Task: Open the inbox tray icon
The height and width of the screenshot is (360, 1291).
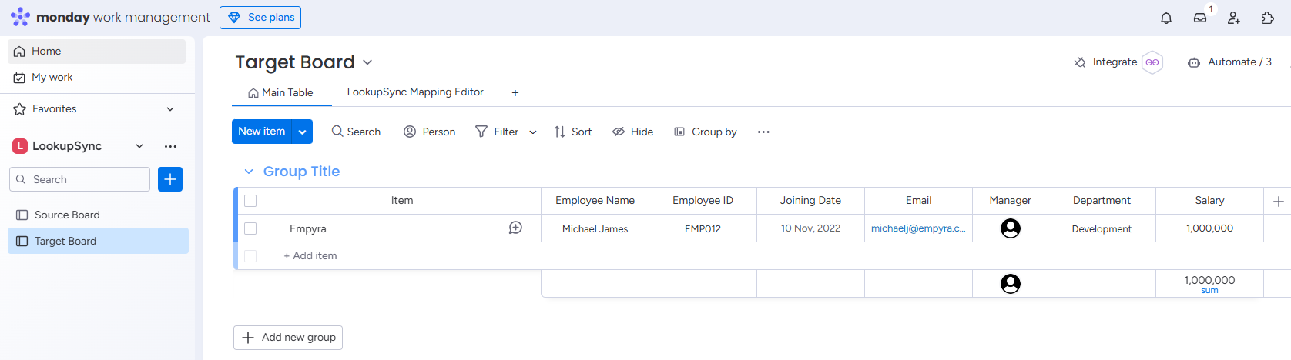Action: tap(1200, 18)
